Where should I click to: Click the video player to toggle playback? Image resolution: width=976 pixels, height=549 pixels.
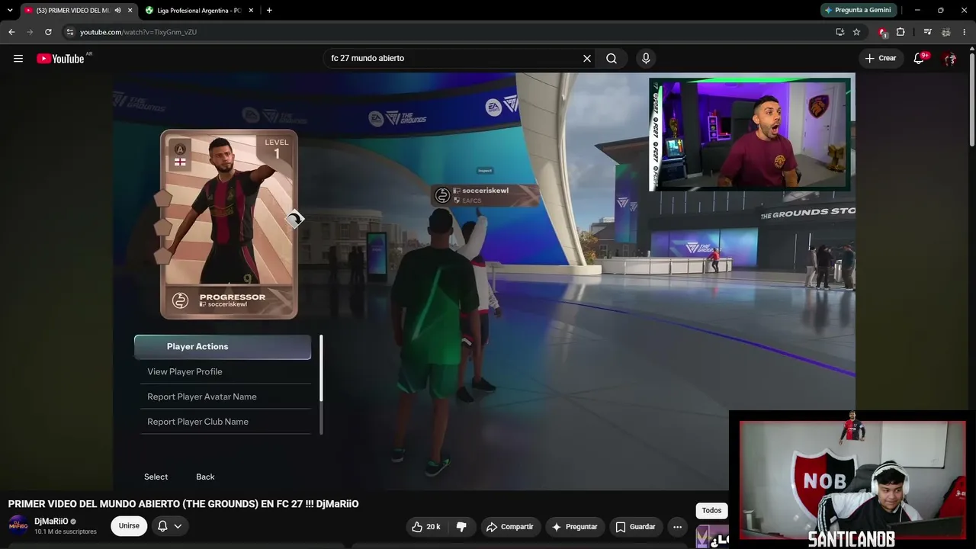tap(484, 281)
